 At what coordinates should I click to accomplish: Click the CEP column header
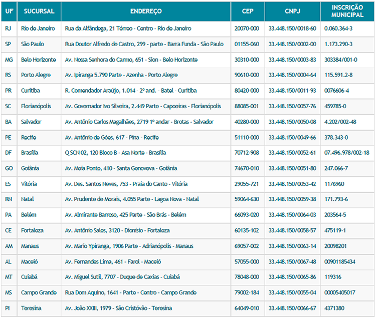pos(247,11)
